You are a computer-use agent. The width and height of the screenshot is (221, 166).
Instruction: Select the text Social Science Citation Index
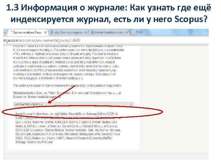point(32,114)
